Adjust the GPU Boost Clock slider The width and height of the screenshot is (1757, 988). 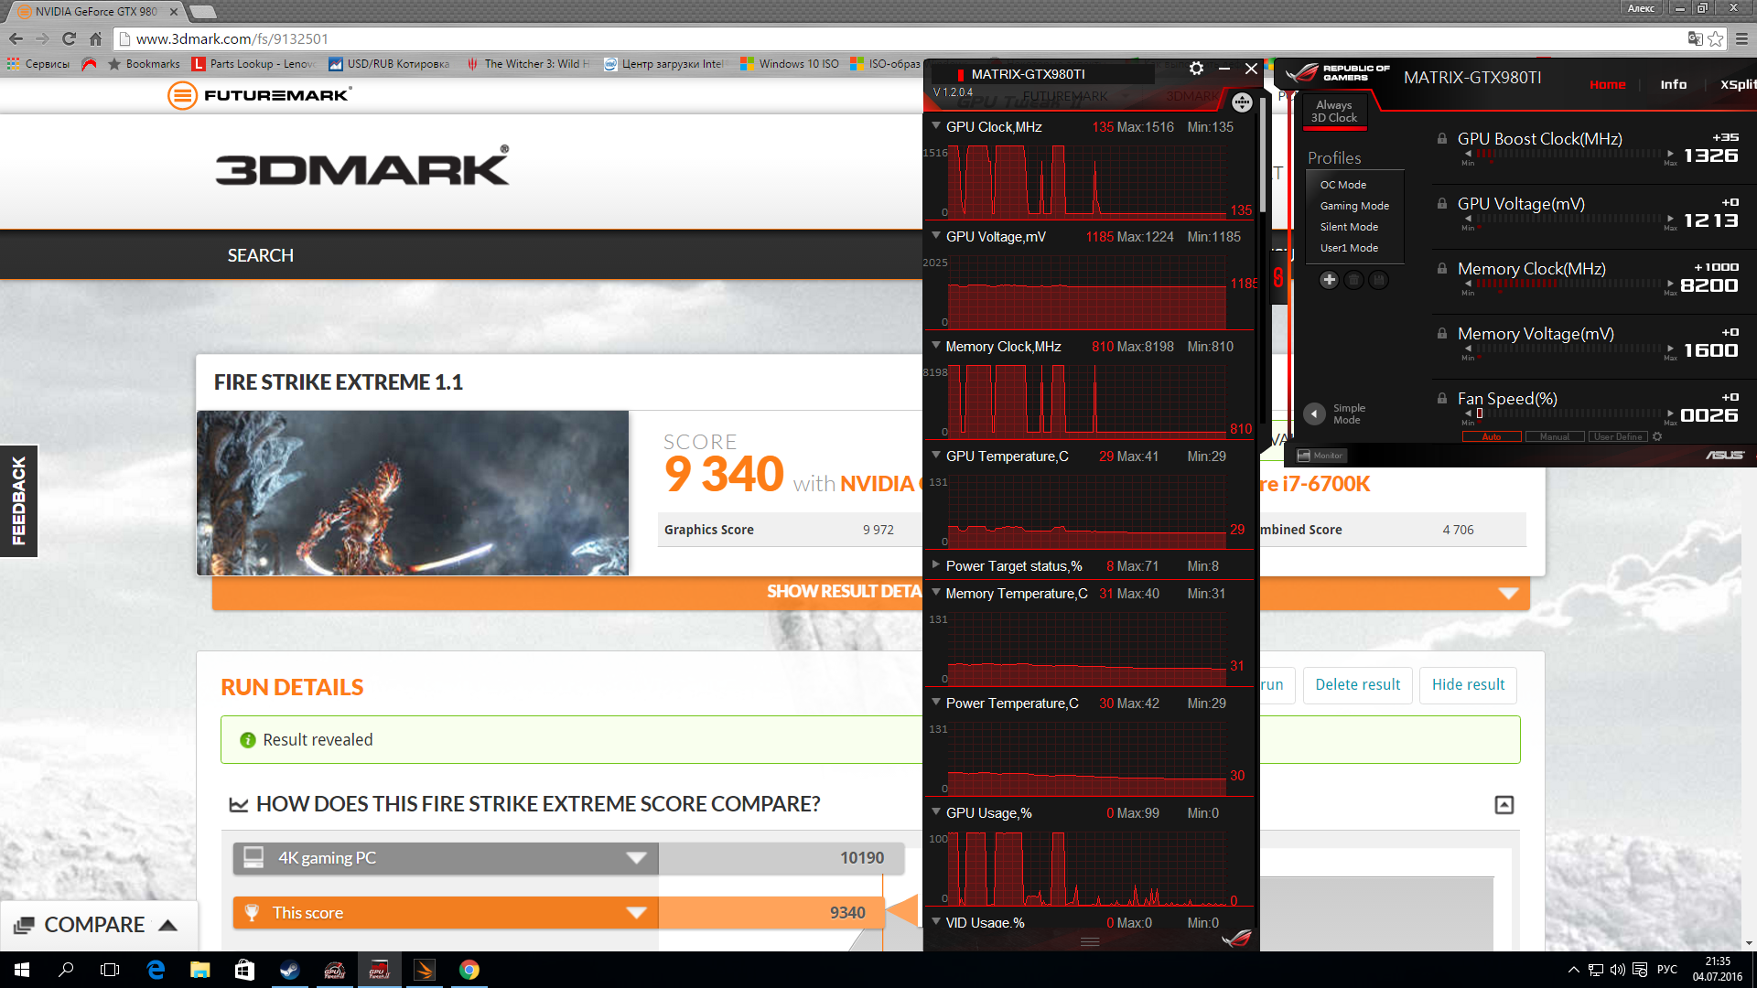1568,154
